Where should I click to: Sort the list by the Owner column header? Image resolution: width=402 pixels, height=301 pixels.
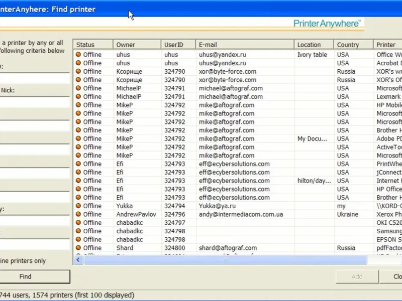click(x=137, y=45)
